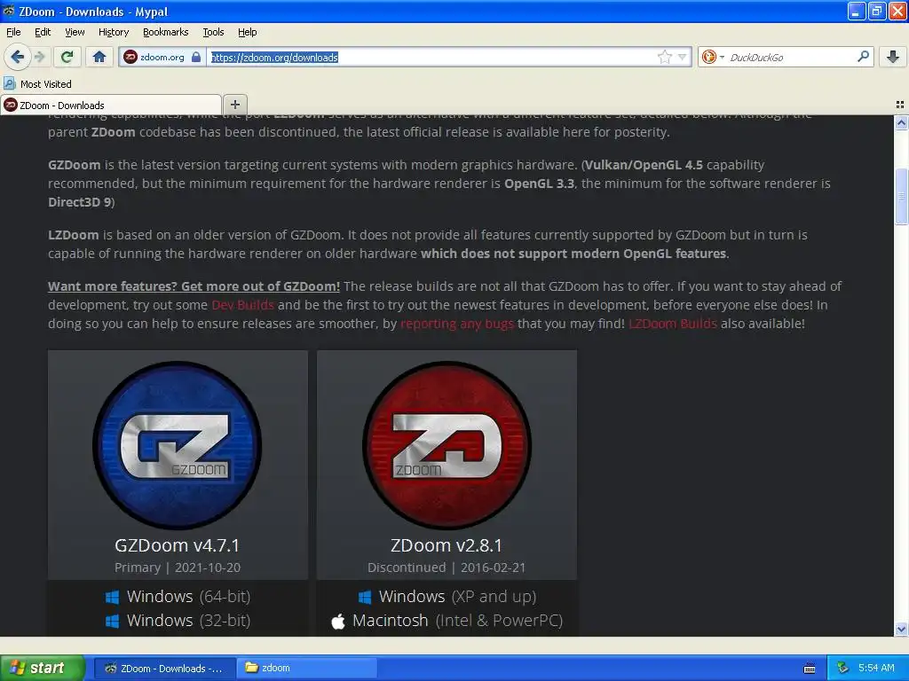Viewport: 909px width, 681px height.
Task: Open the URL history dropdown arrow
Action: (x=683, y=57)
